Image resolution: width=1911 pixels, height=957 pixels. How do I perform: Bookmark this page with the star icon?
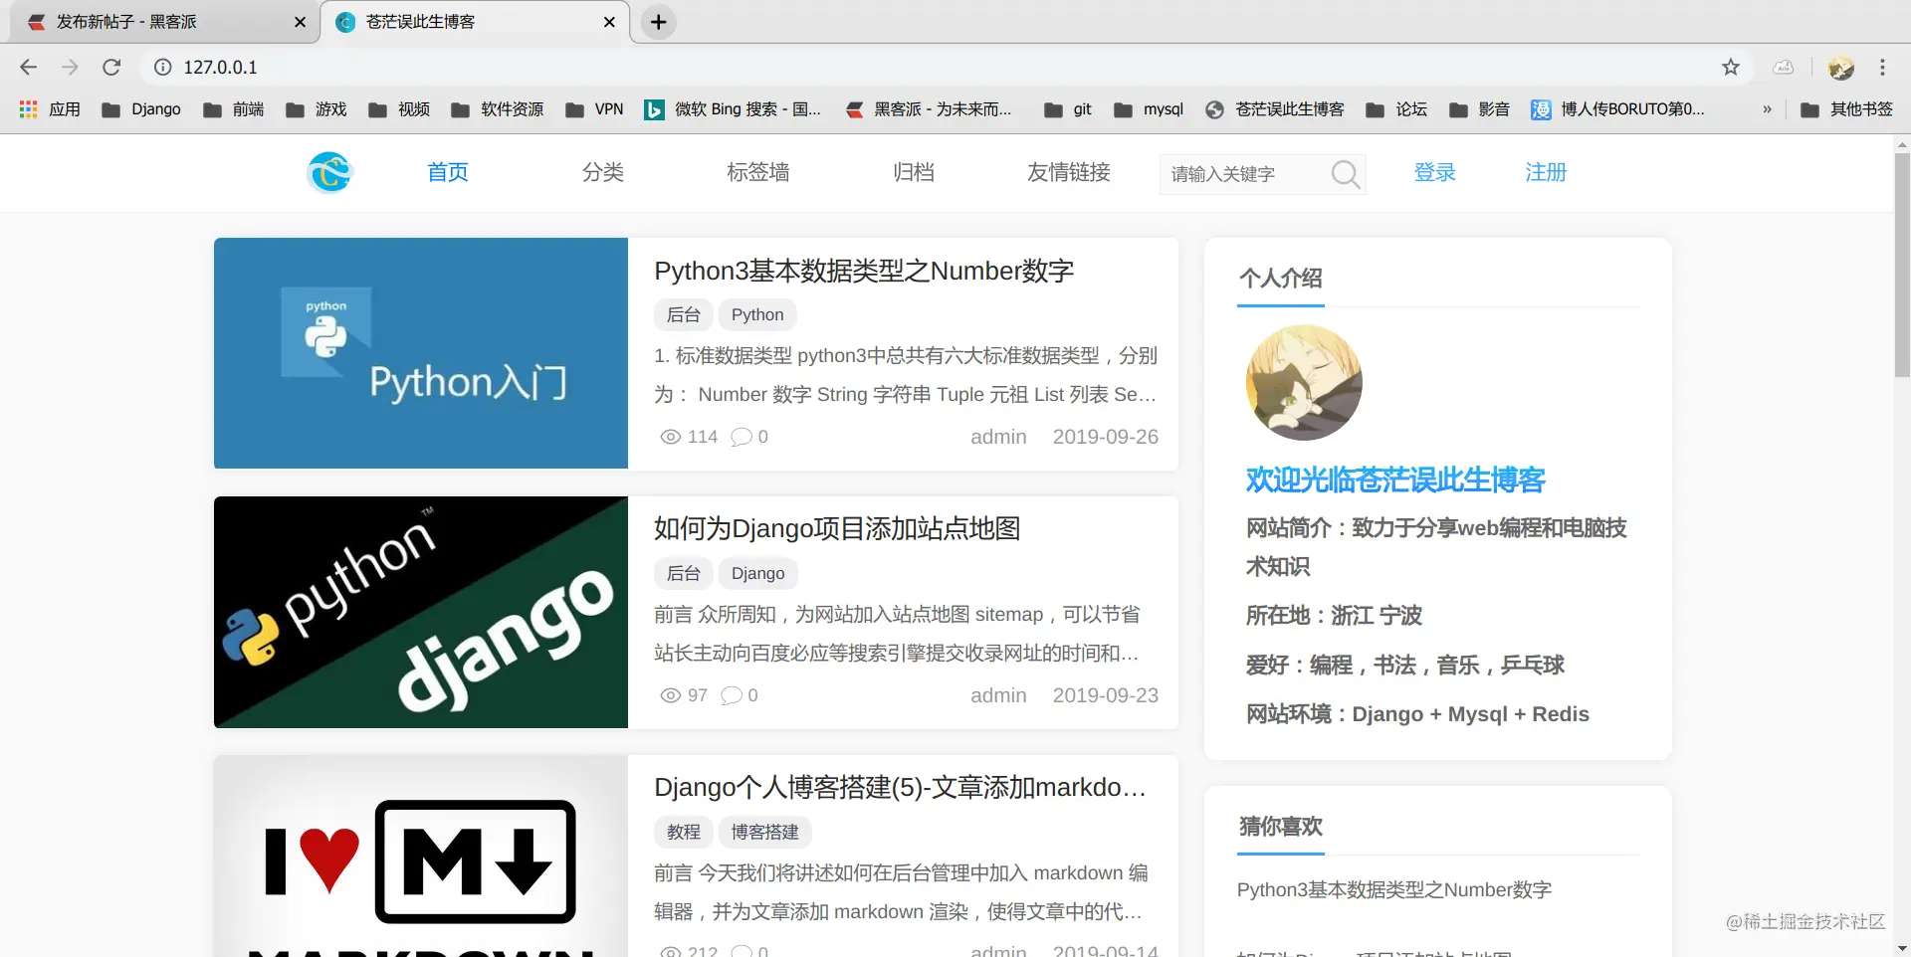coord(1731,67)
